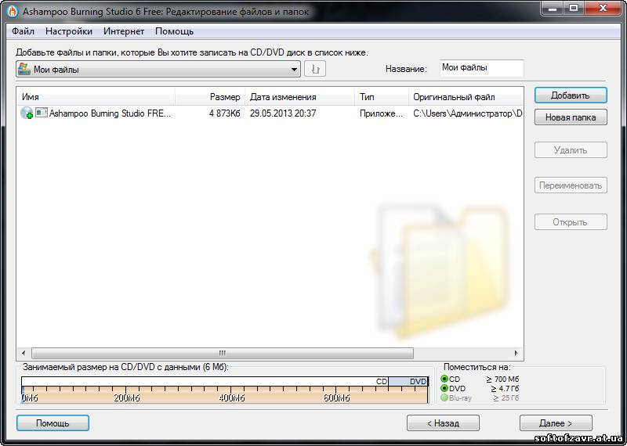Click the Добавить button
Viewport: 627px width, 446px height.
(571, 95)
